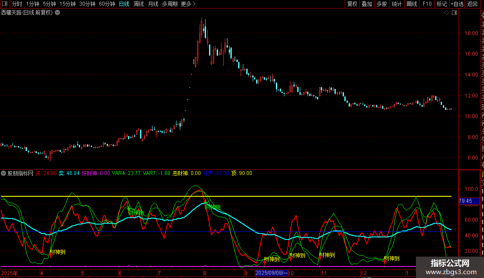484x278 pixels.
Task: Click the 79.45 value label on axis
Action: [466, 201]
